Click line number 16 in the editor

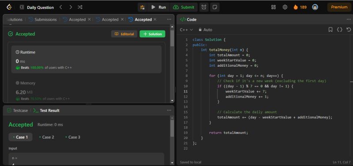pyautogui.click(x=185, y=117)
